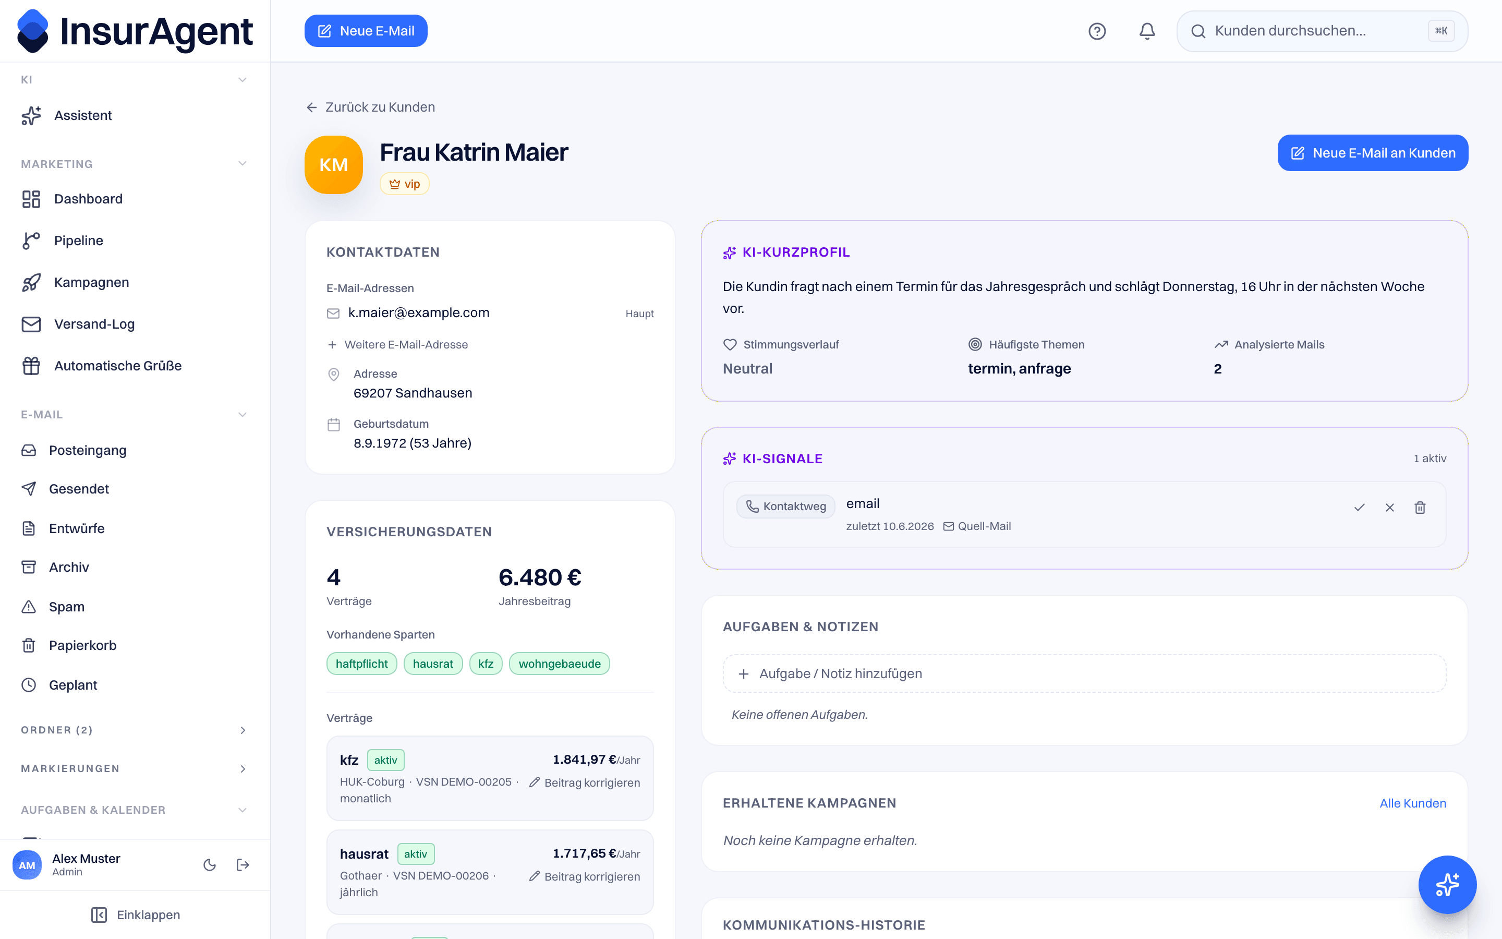This screenshot has width=1502, height=939.
Task: Go back via Zurück zu Kunden
Action: [370, 107]
